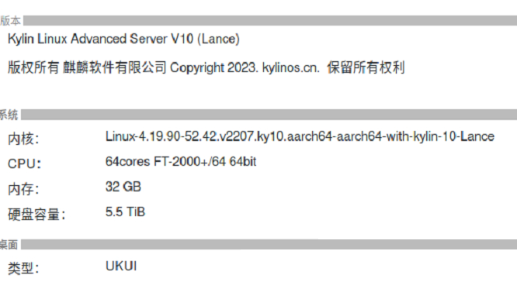Click the Kylin Linux Advanced Server V10 title
The width and height of the screenshot is (517, 282).
(x=123, y=40)
